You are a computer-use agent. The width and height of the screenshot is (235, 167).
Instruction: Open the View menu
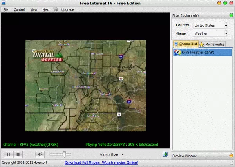coord(34,9)
